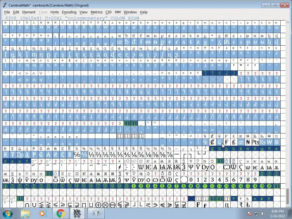Select the one-third ⅓ fraction glyph

91,155
